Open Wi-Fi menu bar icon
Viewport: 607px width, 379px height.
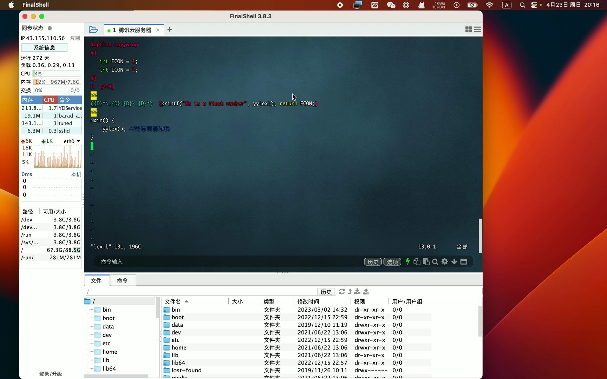point(489,5)
